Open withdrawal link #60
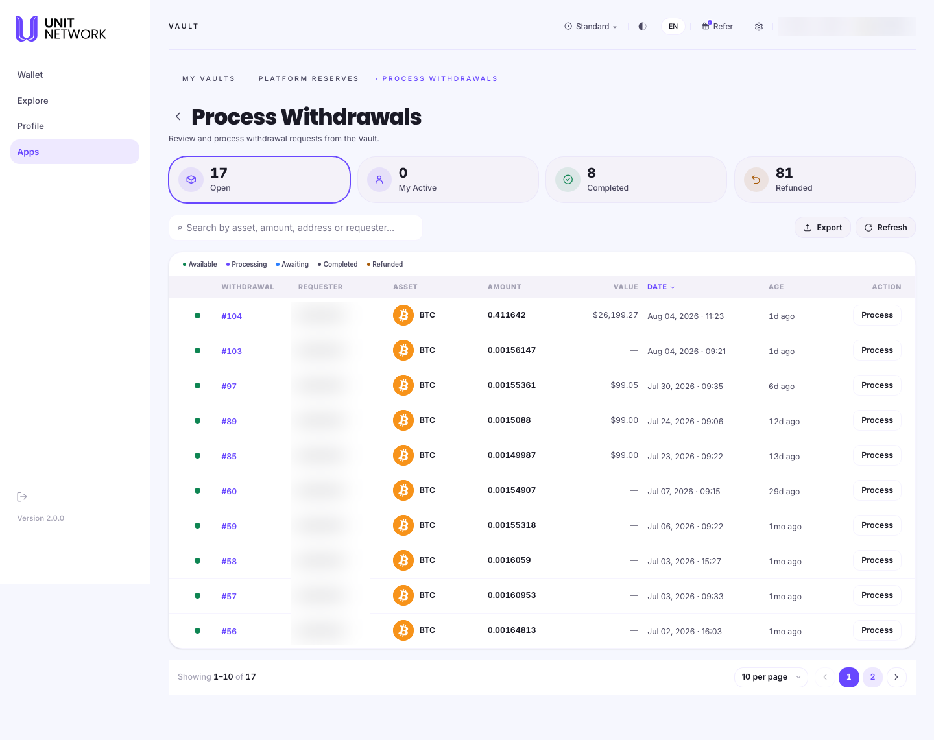Image resolution: width=934 pixels, height=740 pixels. coord(229,492)
